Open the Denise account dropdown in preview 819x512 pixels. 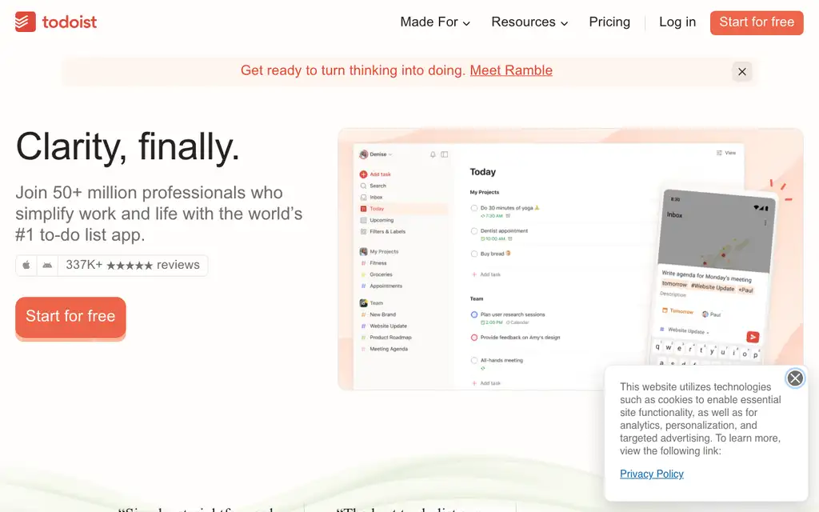coord(376,154)
